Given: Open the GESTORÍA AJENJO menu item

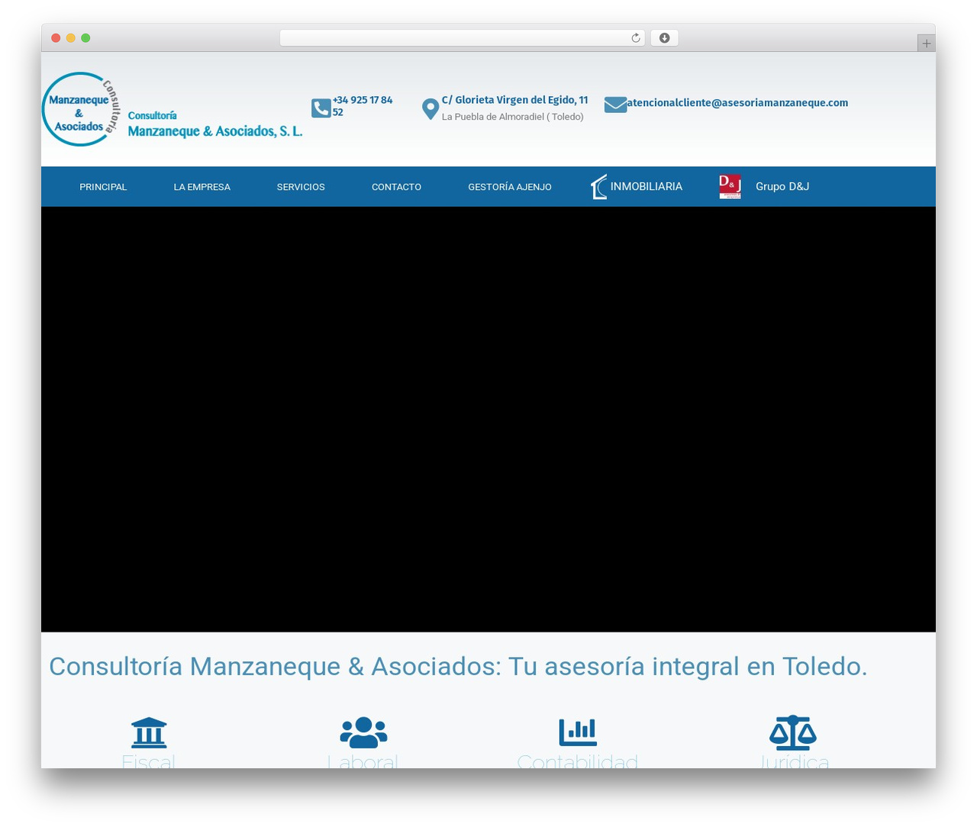Looking at the screenshot, I should [x=510, y=187].
